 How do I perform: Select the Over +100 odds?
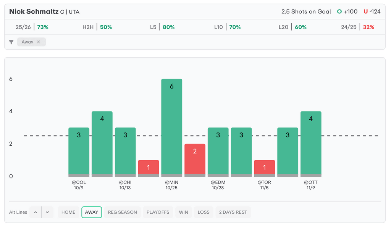point(347,11)
